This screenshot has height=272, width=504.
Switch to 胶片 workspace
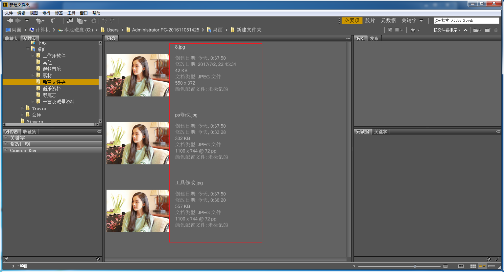[370, 20]
